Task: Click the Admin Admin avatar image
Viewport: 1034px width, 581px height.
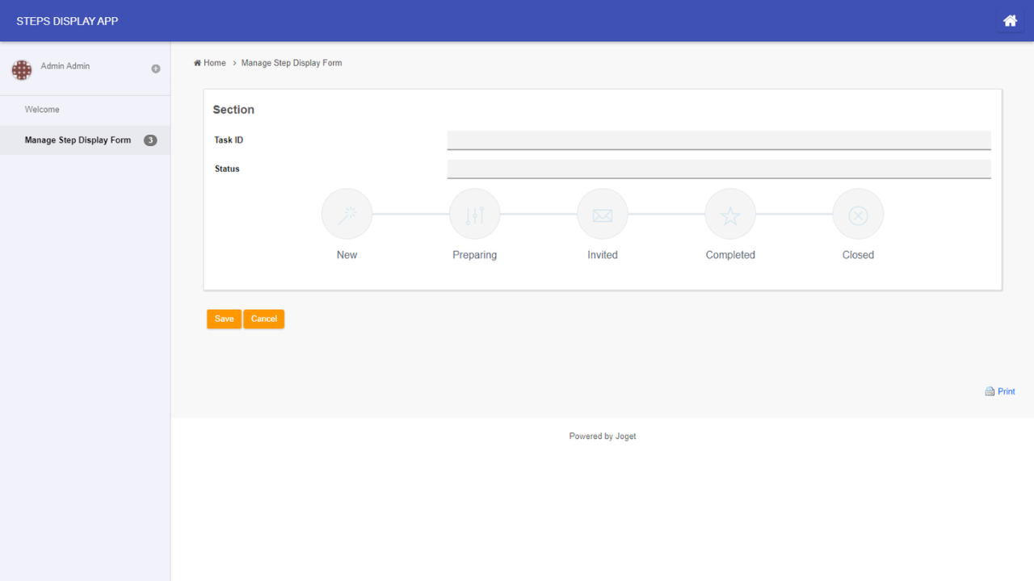Action: (x=22, y=70)
